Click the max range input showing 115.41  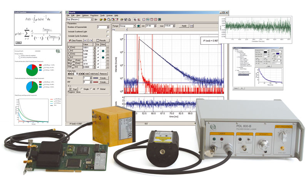click(x=169, y=26)
